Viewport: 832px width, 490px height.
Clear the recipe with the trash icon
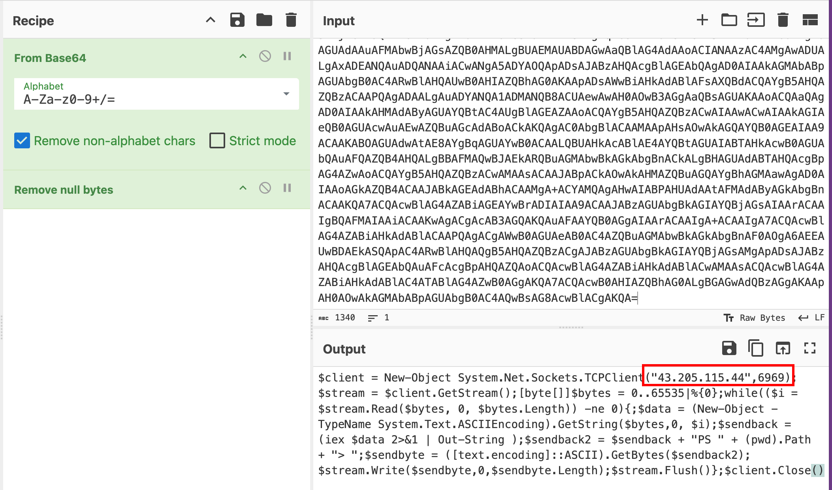pyautogui.click(x=291, y=20)
